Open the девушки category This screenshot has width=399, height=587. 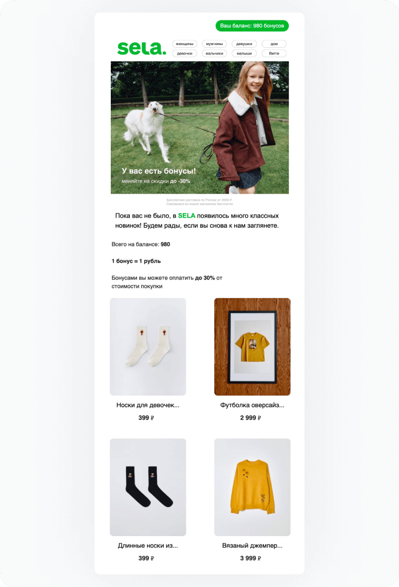244,44
